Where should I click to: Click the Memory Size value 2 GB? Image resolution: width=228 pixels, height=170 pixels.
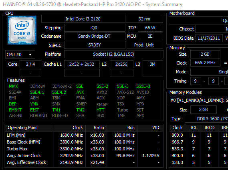(x=205, y=54)
